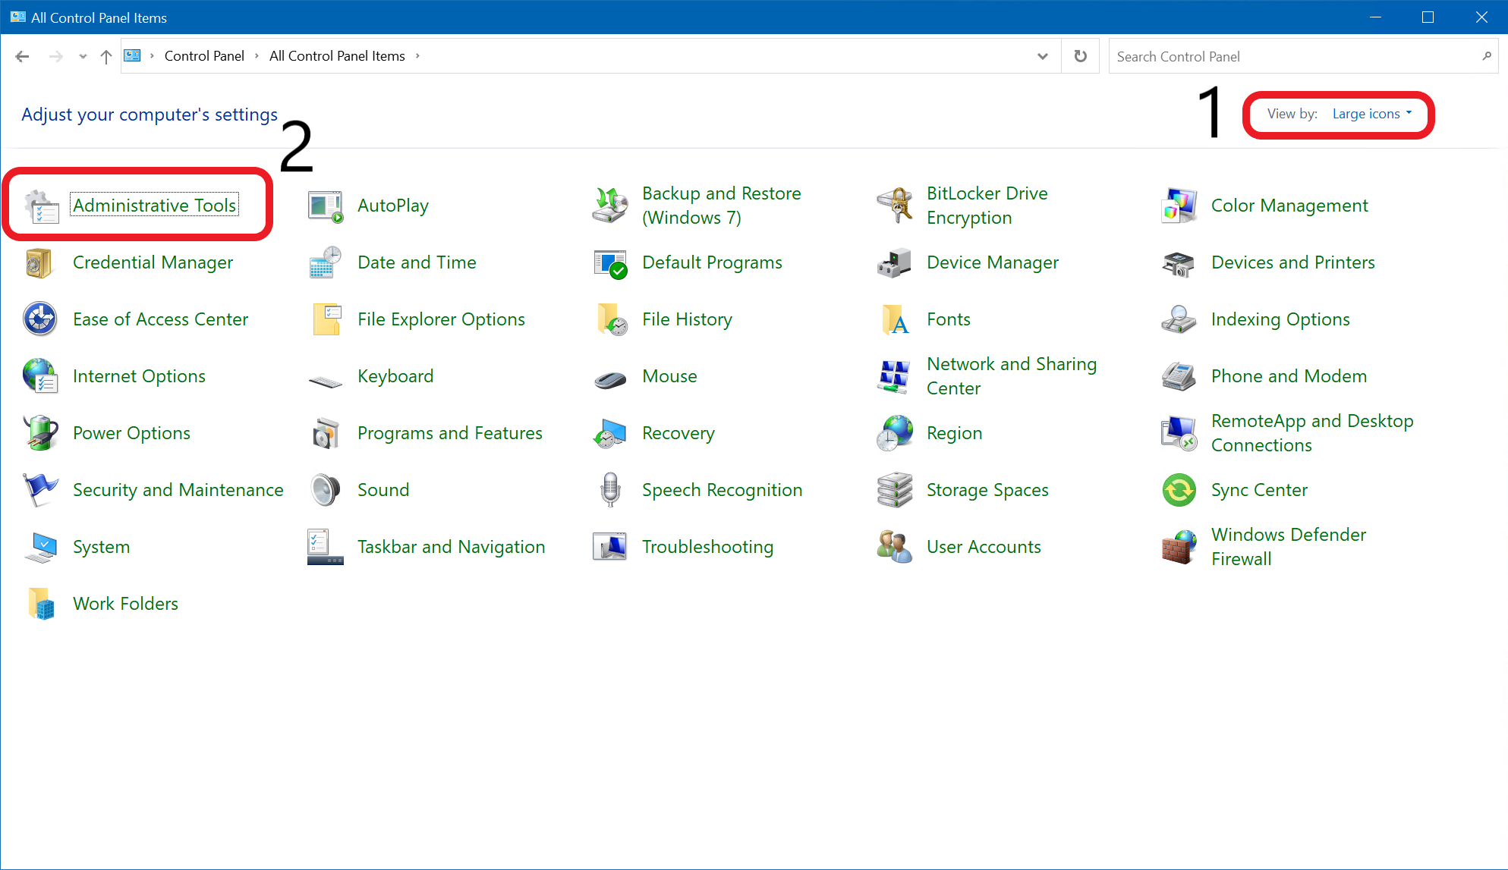1508x870 pixels.
Task: Open the Storage Spaces text link
Action: 987,491
